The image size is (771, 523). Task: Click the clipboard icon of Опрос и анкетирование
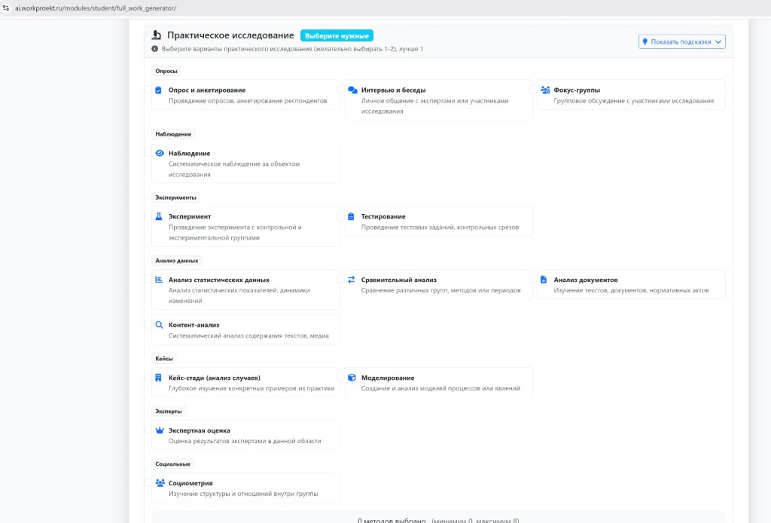pos(158,90)
